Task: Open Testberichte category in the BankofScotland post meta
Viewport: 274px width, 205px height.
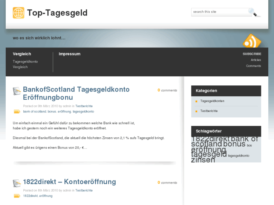Action: coord(84,106)
